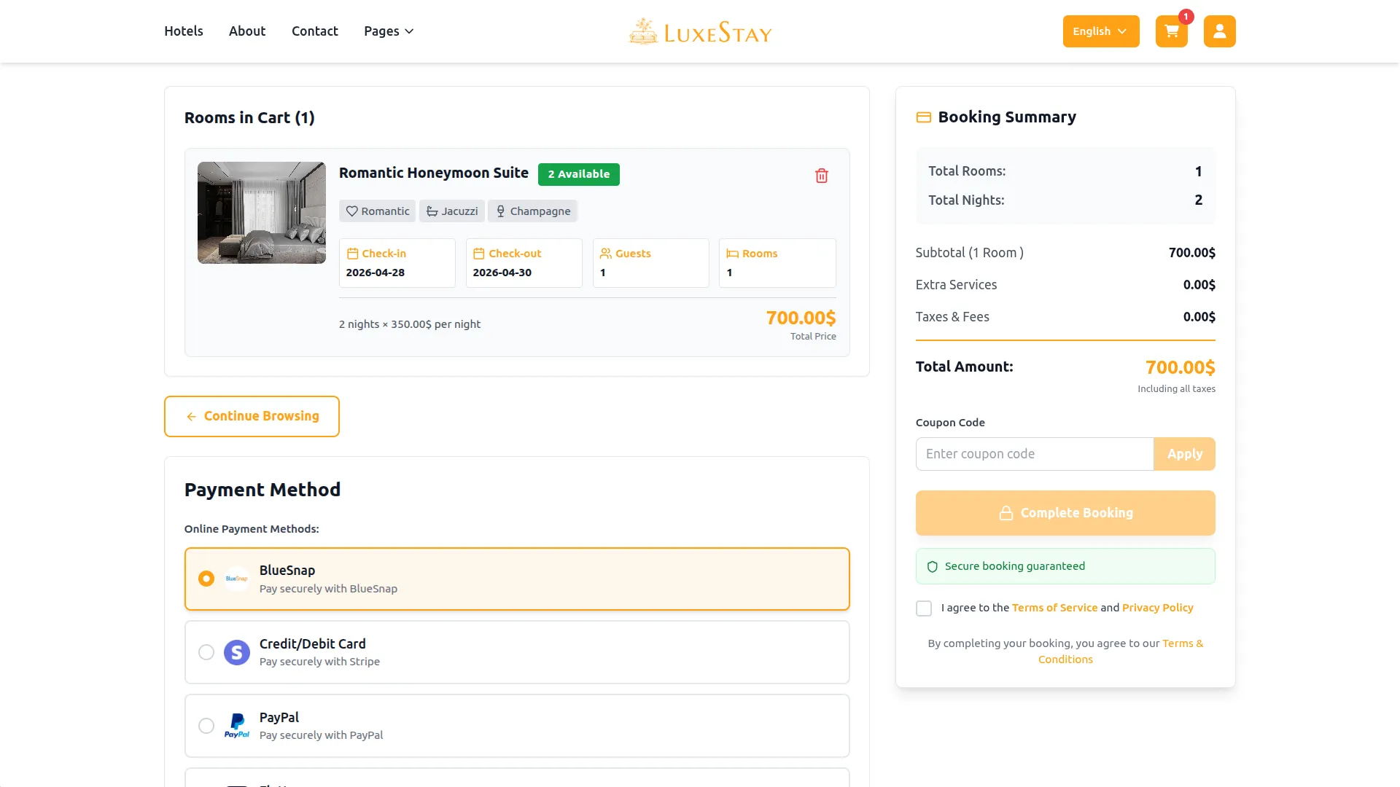Go to Hotels page
The image size is (1400, 787).
coord(184,31)
